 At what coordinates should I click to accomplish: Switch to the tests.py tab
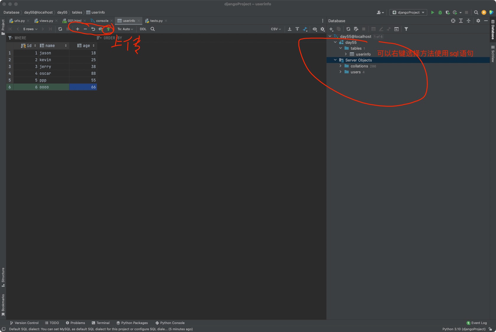click(156, 21)
